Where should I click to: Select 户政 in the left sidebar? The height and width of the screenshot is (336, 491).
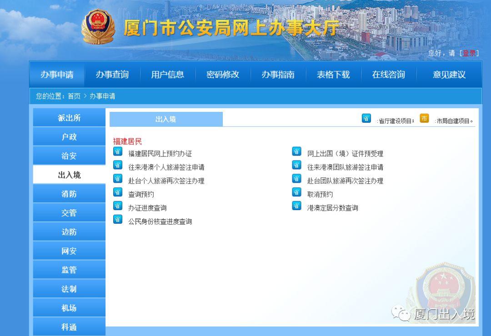[x=69, y=137]
